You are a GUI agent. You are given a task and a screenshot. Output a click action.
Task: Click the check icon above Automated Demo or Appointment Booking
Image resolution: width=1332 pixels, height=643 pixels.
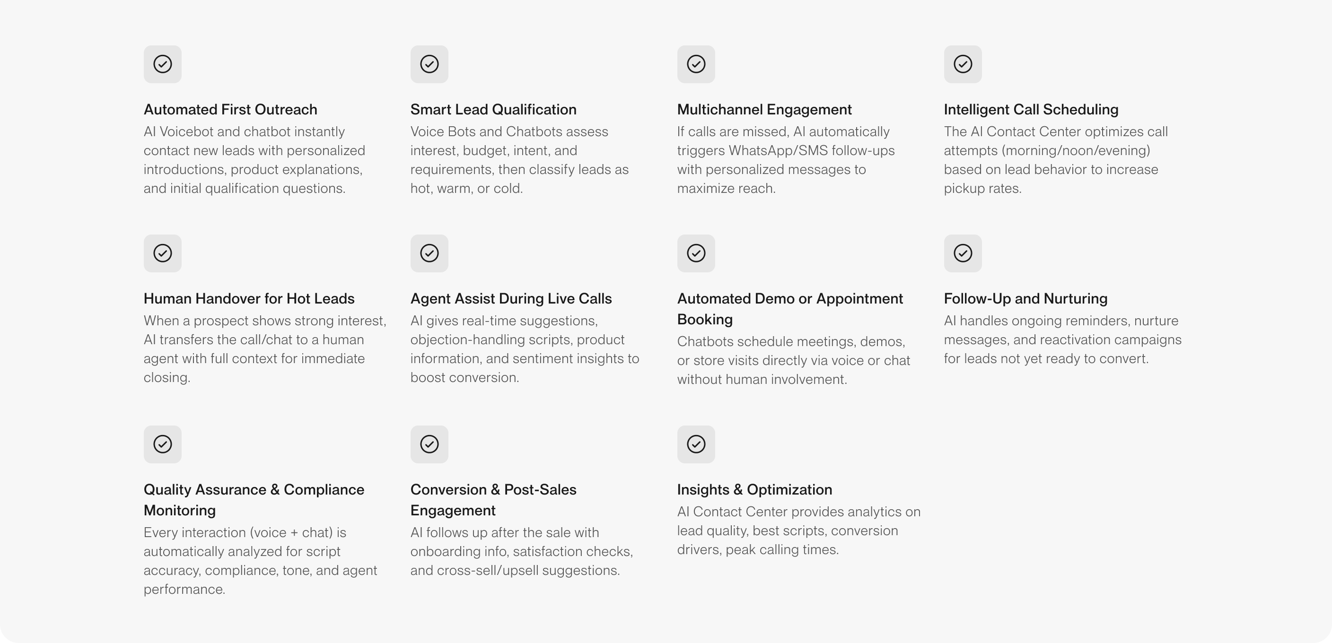(696, 253)
